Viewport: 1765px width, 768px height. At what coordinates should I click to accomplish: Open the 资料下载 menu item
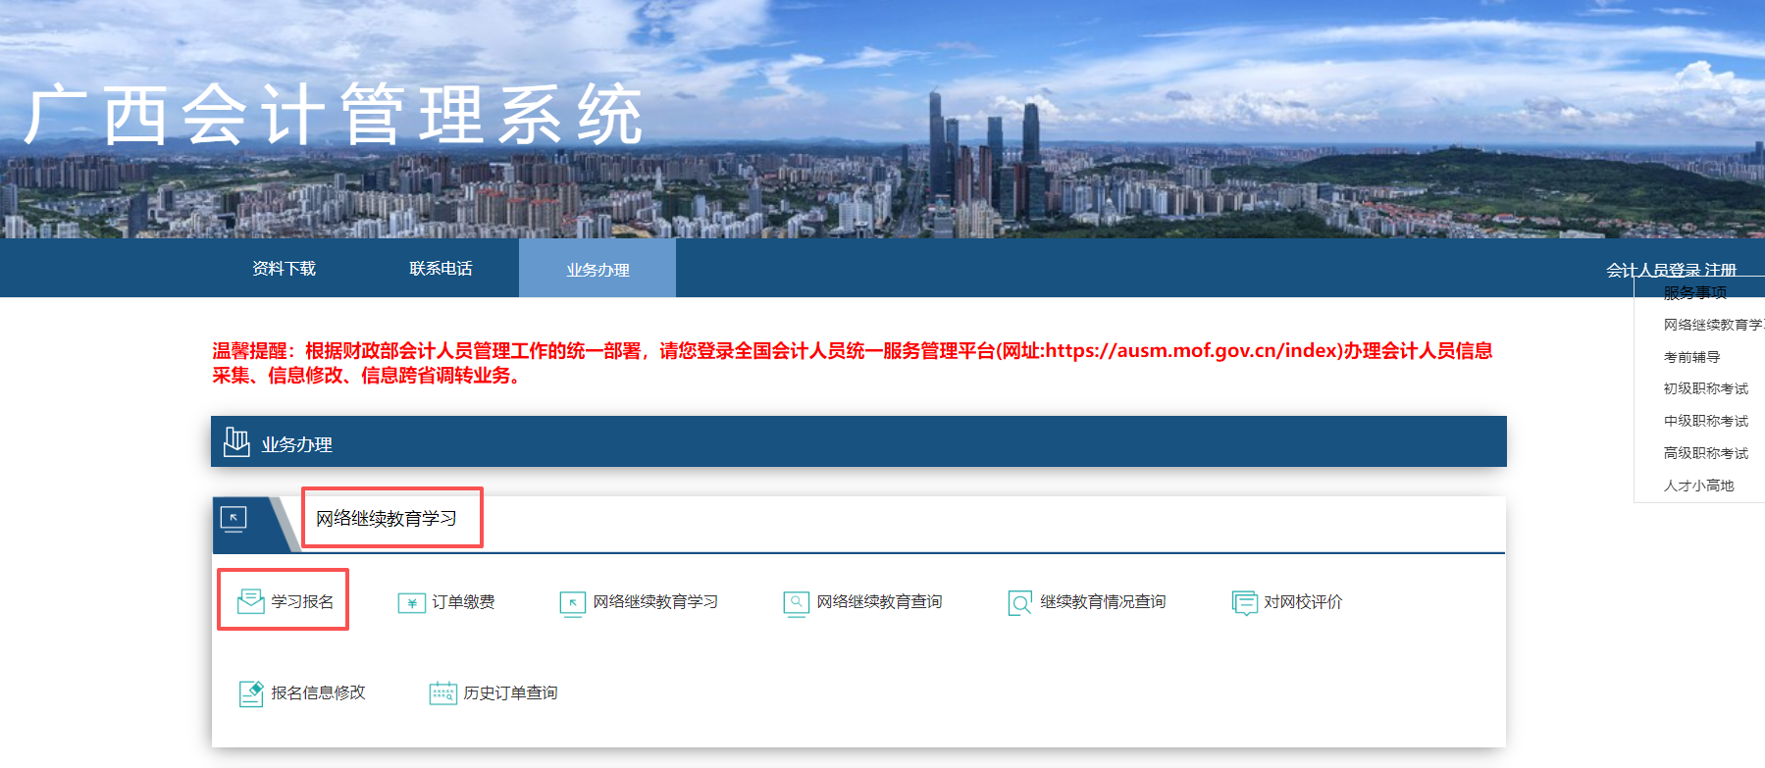coord(284,269)
